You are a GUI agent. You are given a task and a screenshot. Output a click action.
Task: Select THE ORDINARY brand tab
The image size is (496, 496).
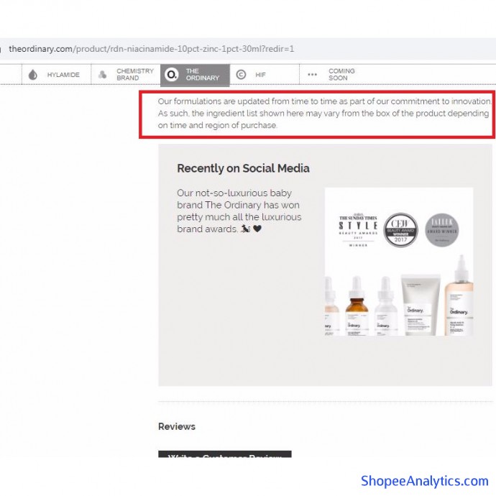click(202, 75)
